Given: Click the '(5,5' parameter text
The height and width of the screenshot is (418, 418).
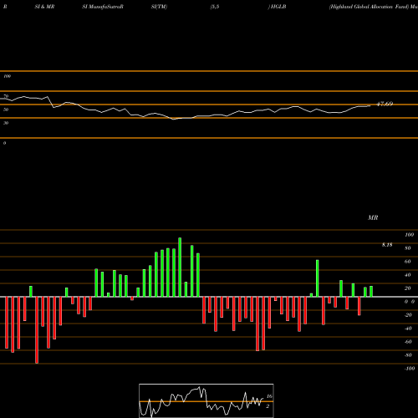Looking at the screenshot, I should click(215, 7).
